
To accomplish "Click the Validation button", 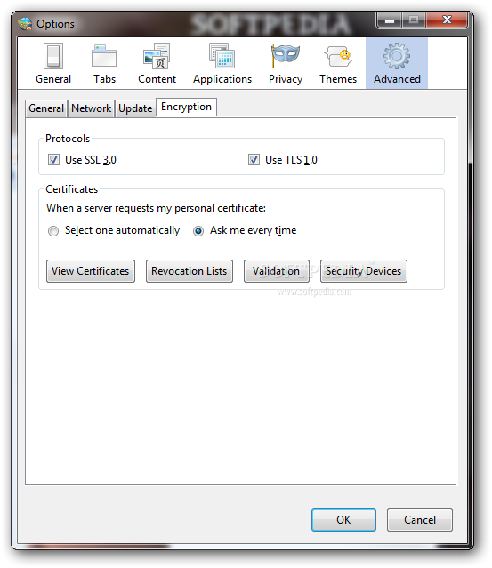I will click(277, 271).
